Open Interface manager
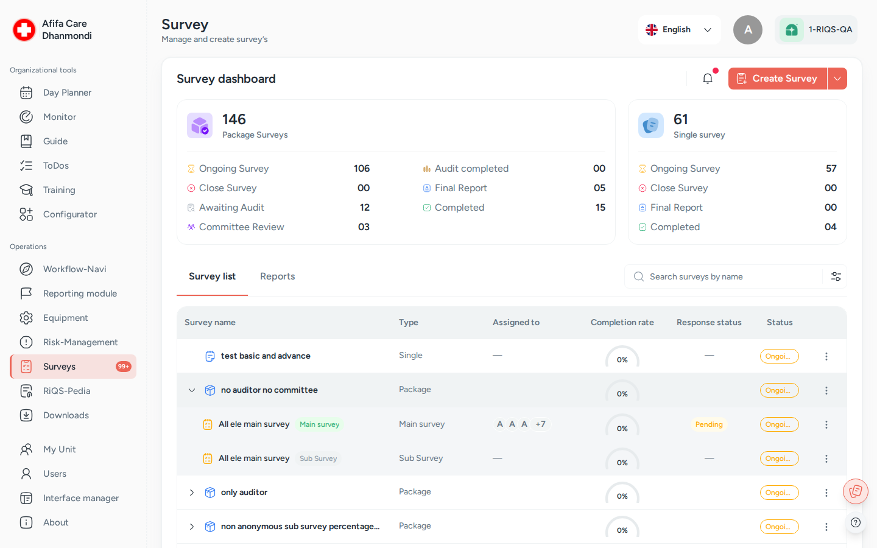This screenshot has height=548, width=877. coord(73,498)
